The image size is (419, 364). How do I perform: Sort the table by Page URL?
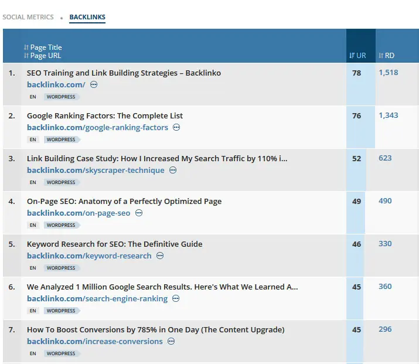42,56
